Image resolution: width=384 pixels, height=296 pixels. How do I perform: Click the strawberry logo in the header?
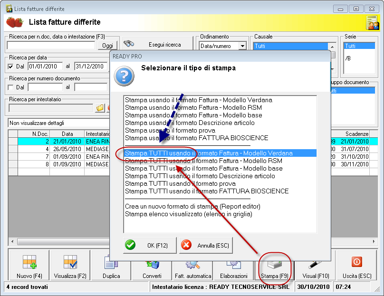(x=15, y=22)
